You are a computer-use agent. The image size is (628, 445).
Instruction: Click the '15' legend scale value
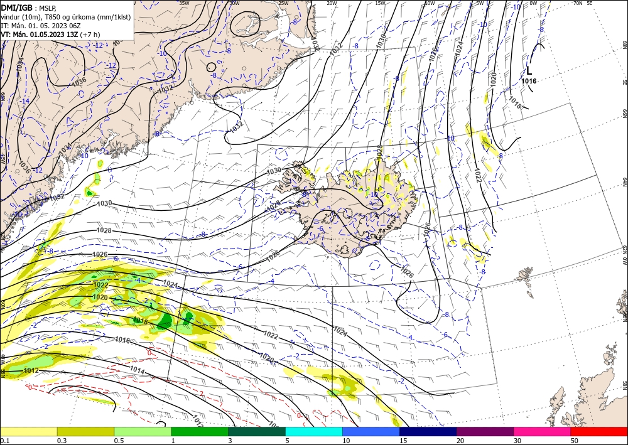(403, 441)
